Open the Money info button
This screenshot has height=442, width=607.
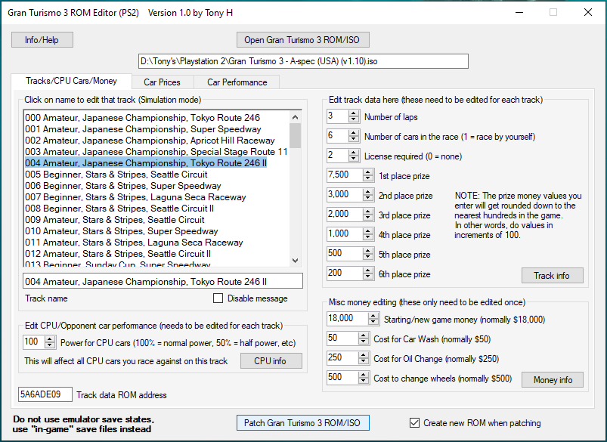552,379
